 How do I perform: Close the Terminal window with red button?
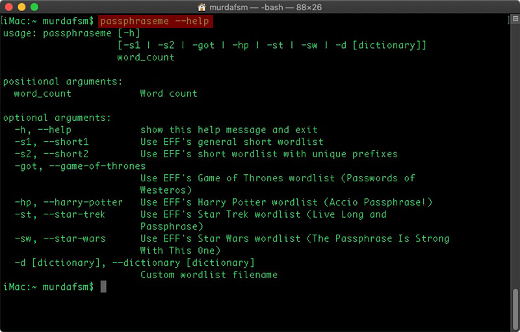tap(9, 7)
